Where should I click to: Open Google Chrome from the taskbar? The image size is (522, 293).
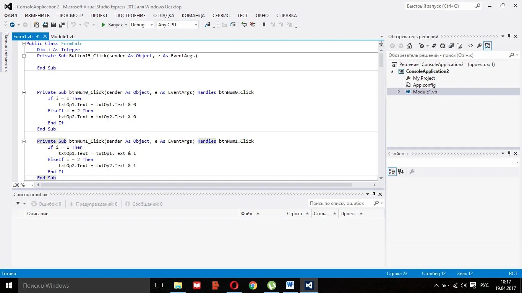point(253,285)
